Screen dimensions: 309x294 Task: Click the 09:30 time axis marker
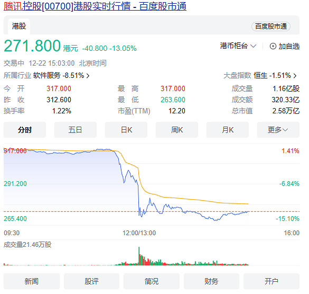click(x=12, y=233)
